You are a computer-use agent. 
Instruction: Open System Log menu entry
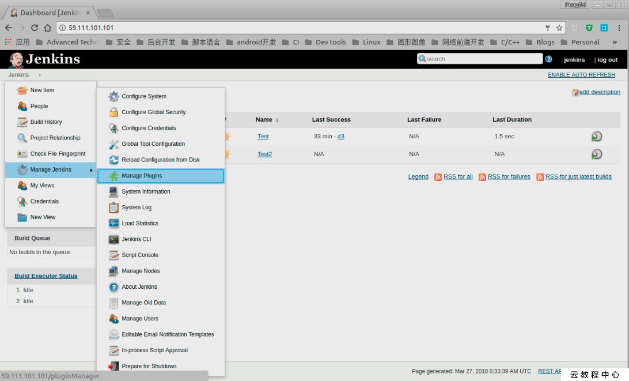click(x=161, y=208)
